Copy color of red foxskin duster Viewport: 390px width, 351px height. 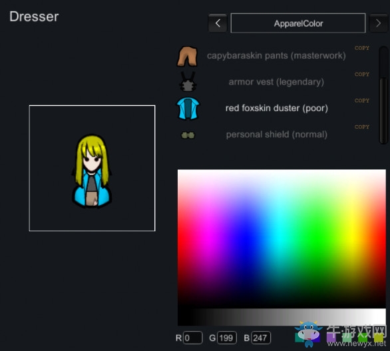click(x=362, y=101)
